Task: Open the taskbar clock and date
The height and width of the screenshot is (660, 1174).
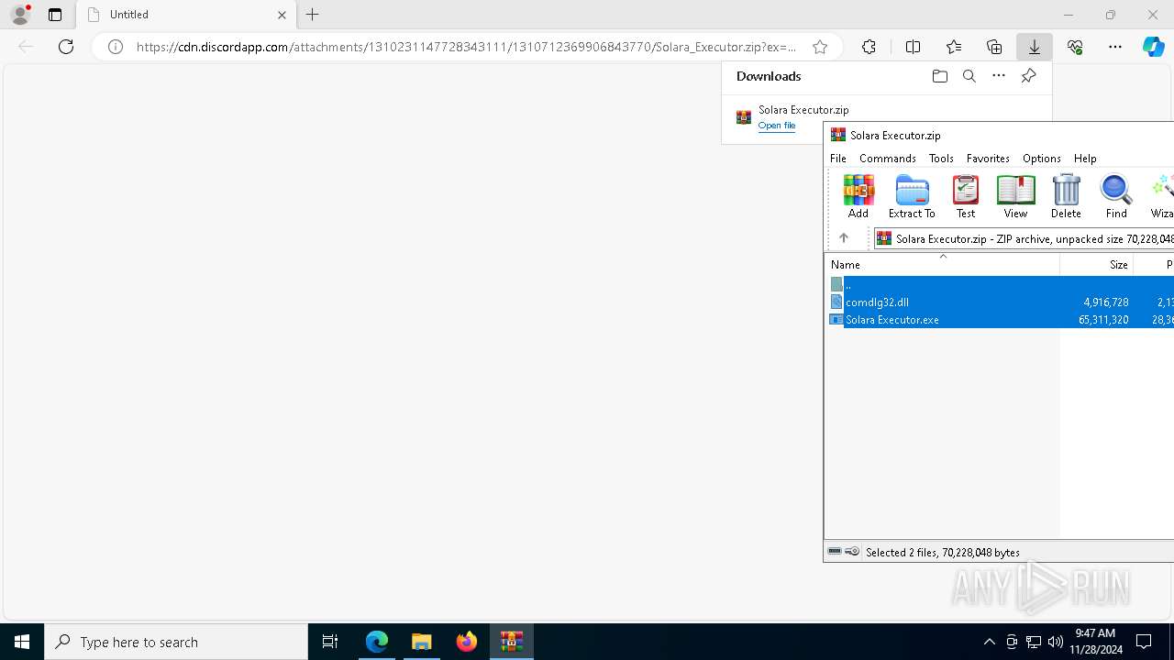Action: click(1095, 642)
